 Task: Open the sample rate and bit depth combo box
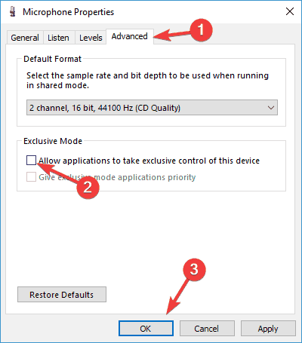[152, 108]
